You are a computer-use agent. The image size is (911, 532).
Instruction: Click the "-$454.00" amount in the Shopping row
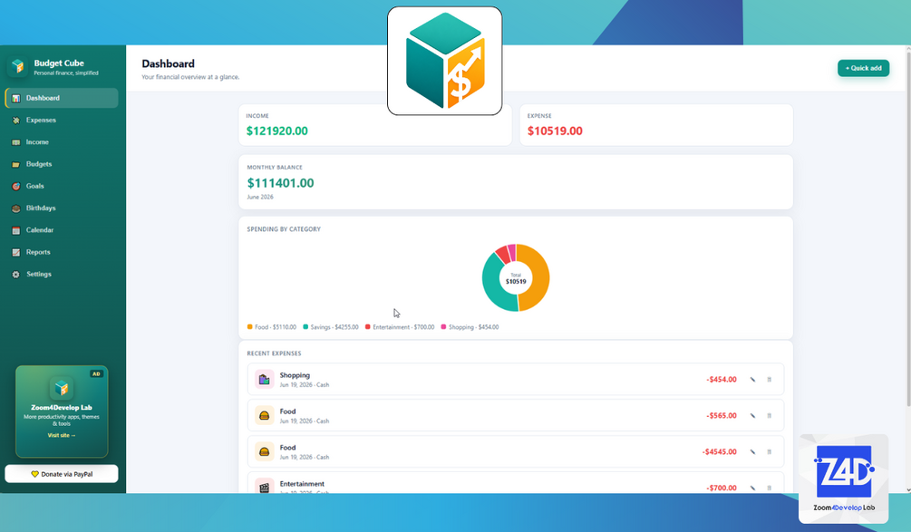click(722, 379)
